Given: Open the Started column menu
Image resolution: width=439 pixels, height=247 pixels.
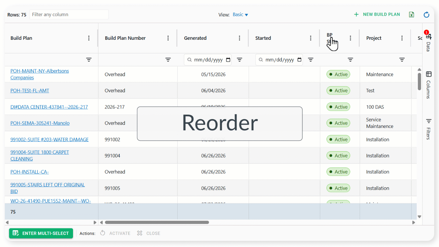Looking at the screenshot, I should tap(311, 38).
